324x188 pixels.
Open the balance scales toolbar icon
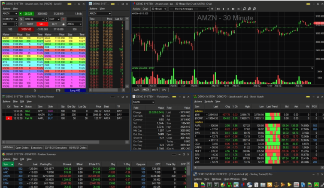[276, 185]
